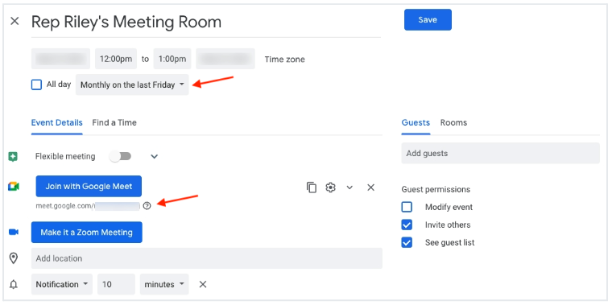Remove the Google Meet conferencing
Viewport: 612px width, 305px height.
[x=370, y=188]
